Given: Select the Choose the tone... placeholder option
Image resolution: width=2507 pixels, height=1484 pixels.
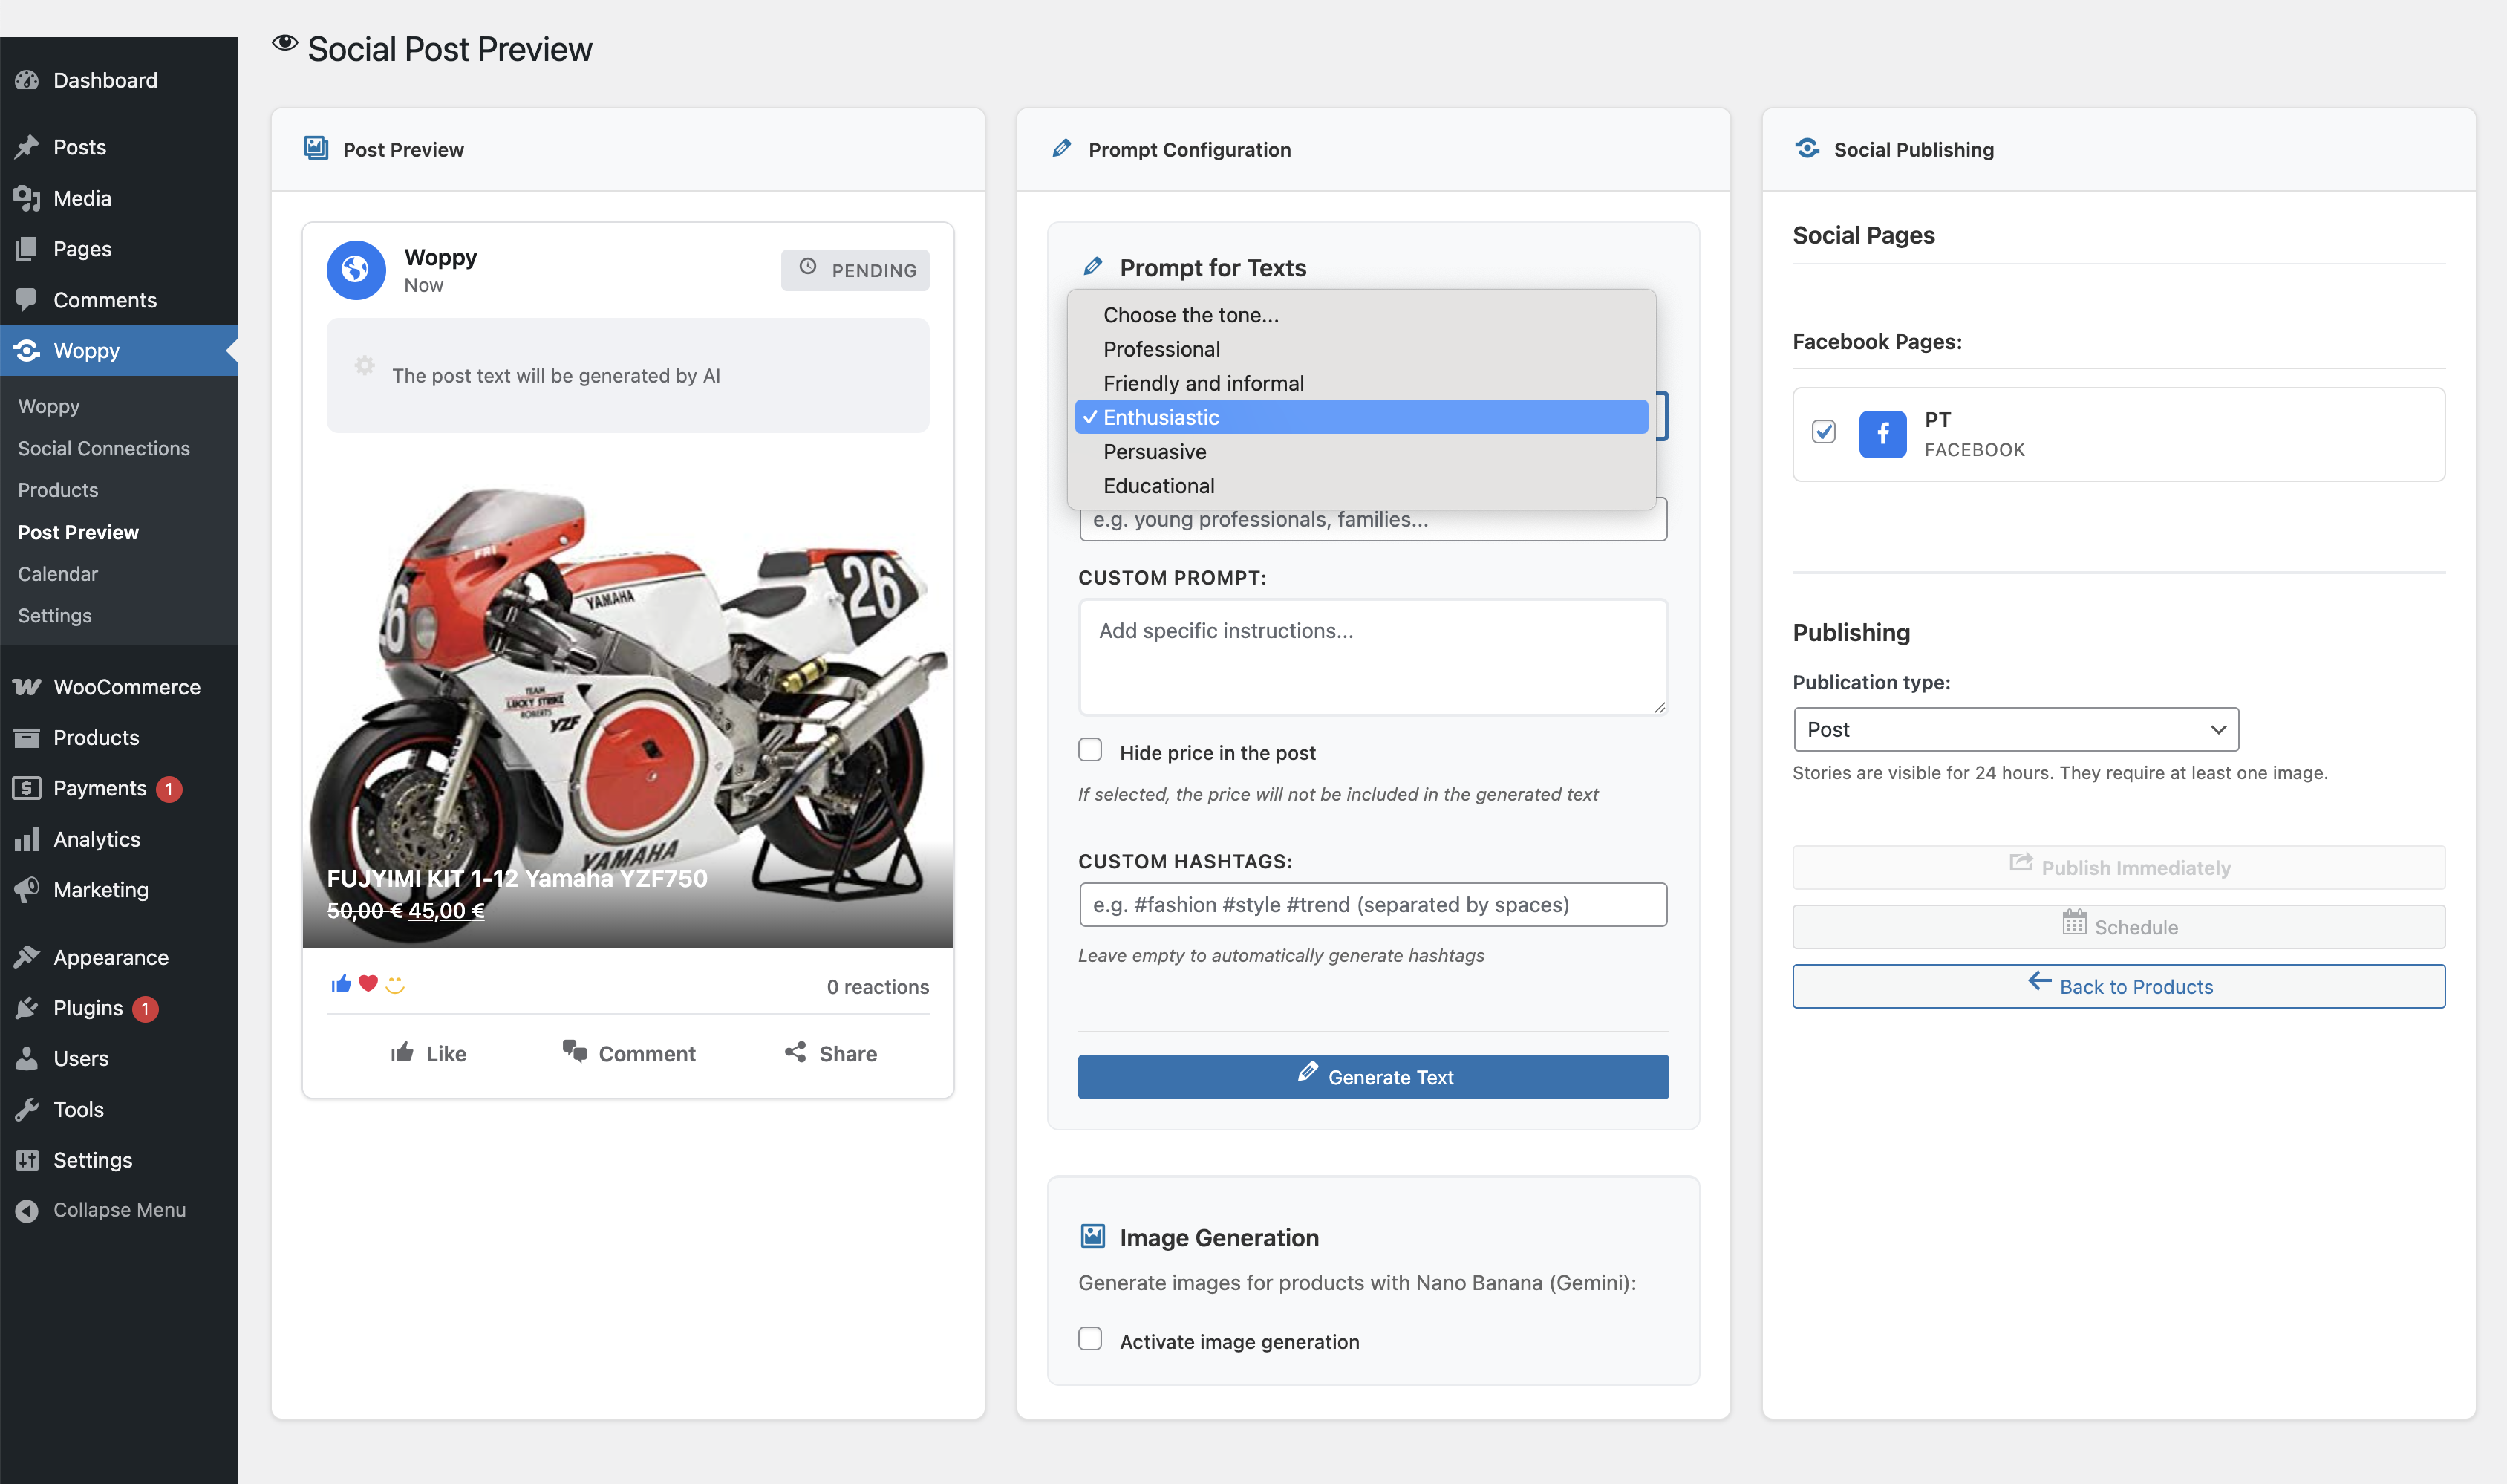Looking at the screenshot, I should click(1361, 315).
